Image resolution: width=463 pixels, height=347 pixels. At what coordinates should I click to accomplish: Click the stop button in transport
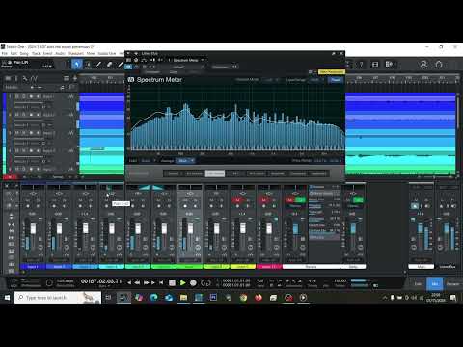[x=172, y=282]
